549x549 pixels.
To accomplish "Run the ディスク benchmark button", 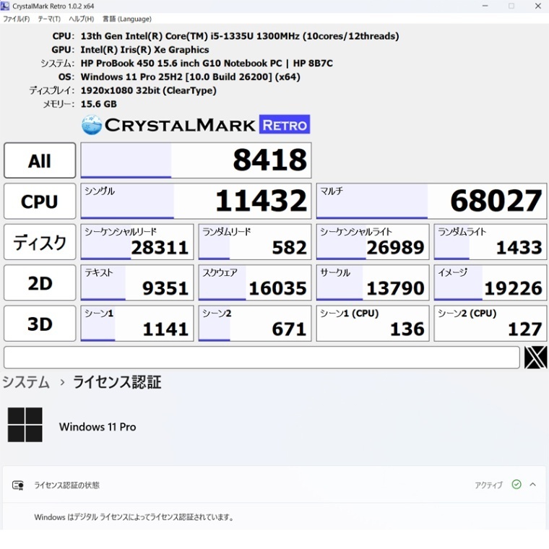I will 40,242.
